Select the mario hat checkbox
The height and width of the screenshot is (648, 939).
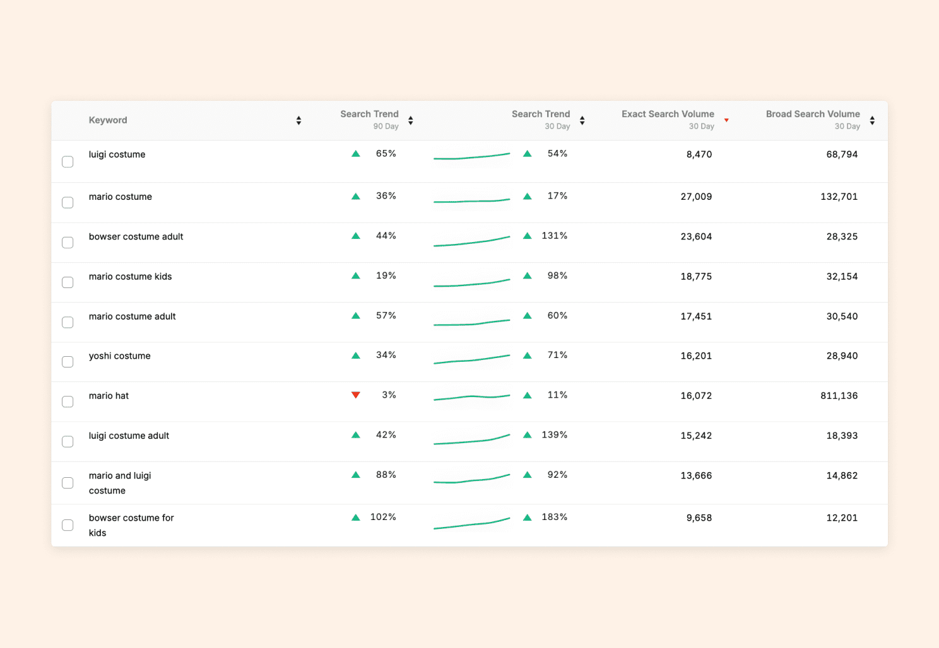(68, 402)
